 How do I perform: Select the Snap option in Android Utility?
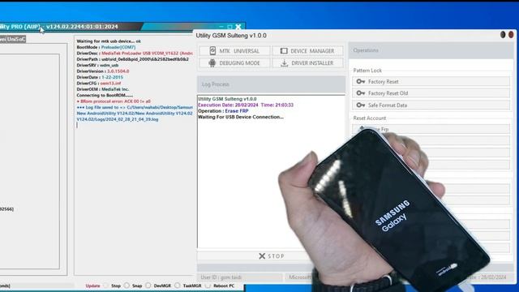tap(133, 286)
